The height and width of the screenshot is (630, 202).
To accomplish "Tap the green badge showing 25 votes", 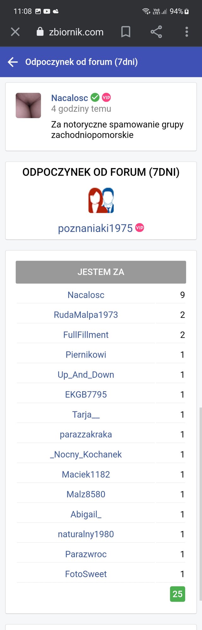I will coord(177,594).
